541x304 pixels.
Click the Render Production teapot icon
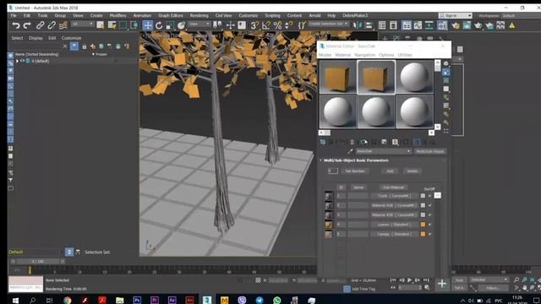pyautogui.click(x=478, y=25)
